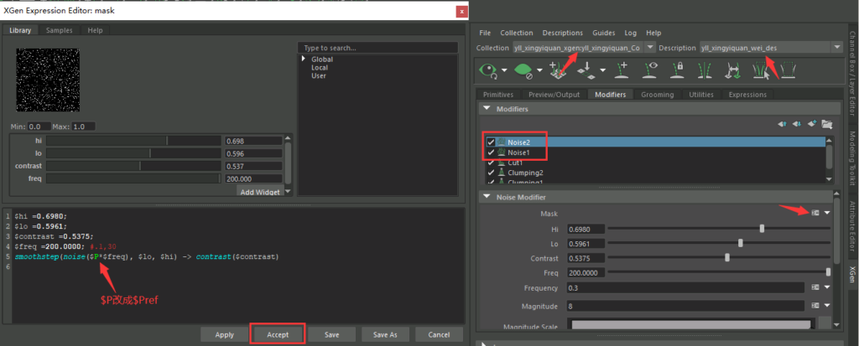Open the Mask expression editor icon
859x346 pixels.
coord(815,213)
